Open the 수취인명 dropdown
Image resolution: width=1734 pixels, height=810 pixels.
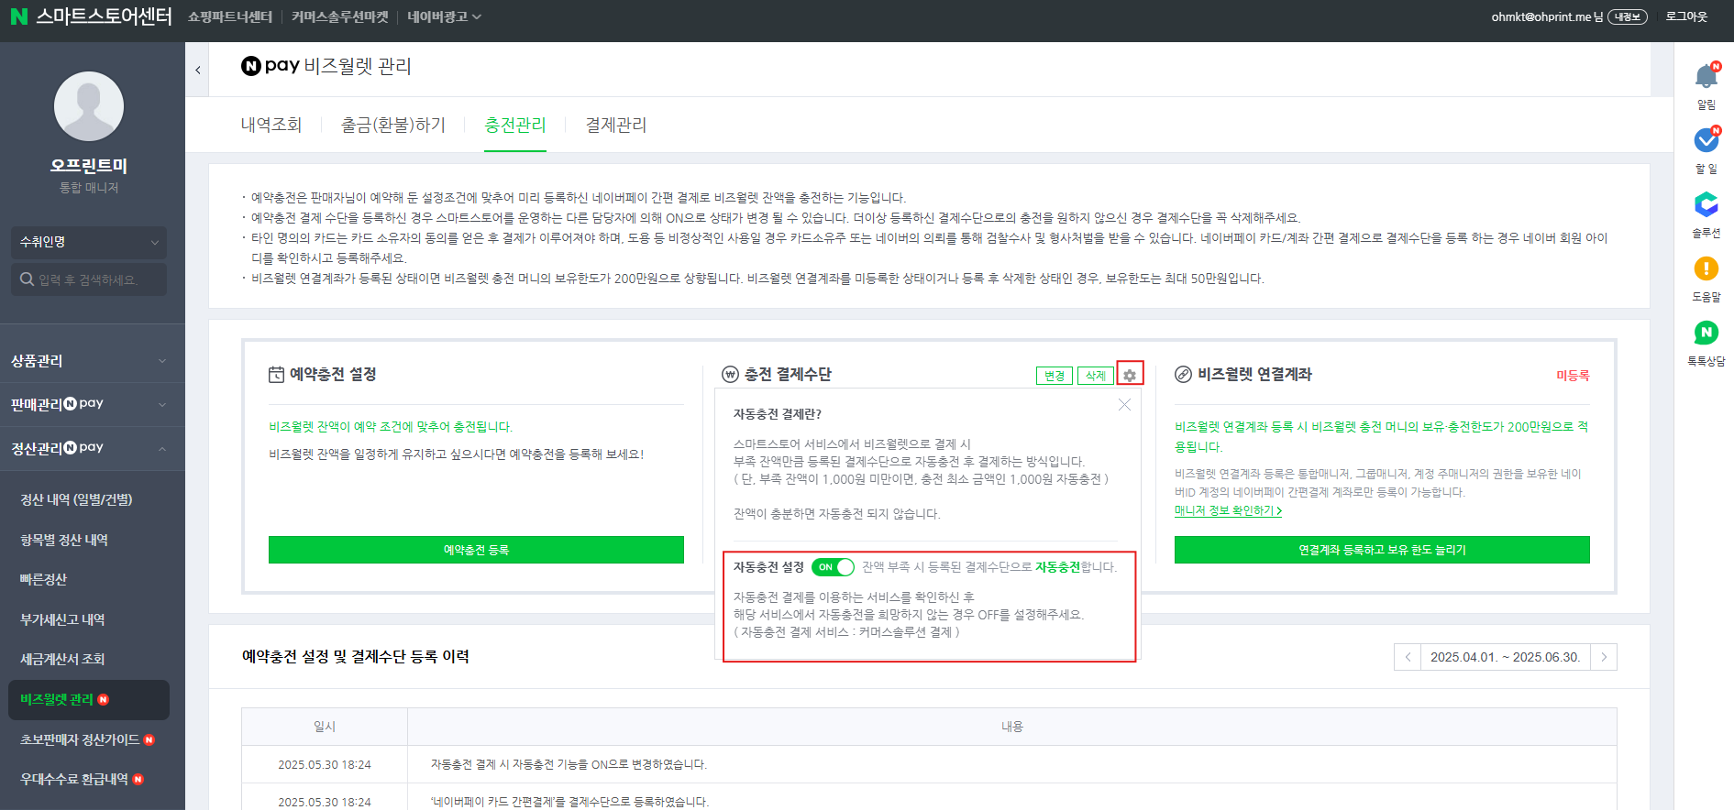click(89, 242)
